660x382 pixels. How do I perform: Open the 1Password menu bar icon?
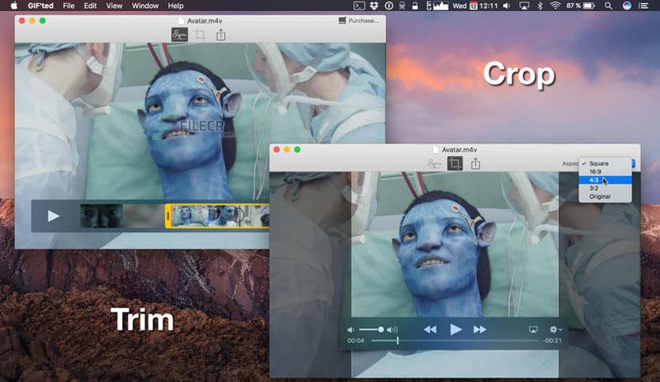[389, 6]
